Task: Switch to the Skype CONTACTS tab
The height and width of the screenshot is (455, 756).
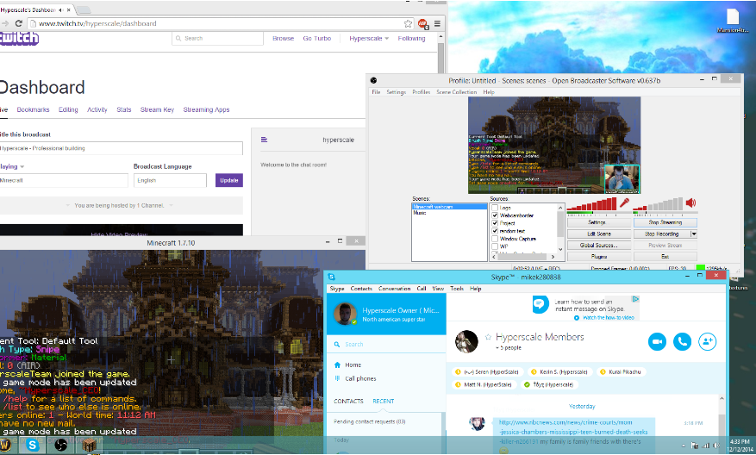Action: pyautogui.click(x=348, y=401)
